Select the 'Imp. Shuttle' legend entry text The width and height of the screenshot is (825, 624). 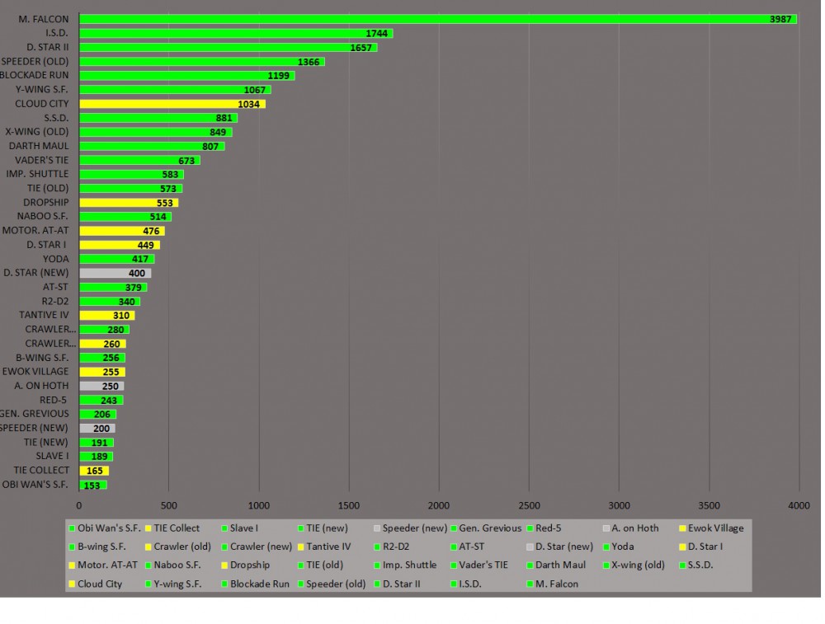409,565
